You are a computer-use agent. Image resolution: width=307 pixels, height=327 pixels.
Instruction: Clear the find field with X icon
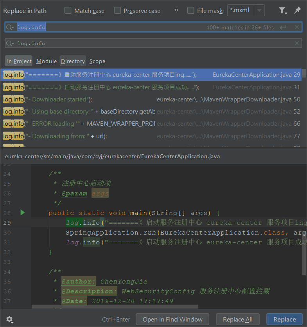click(x=297, y=27)
